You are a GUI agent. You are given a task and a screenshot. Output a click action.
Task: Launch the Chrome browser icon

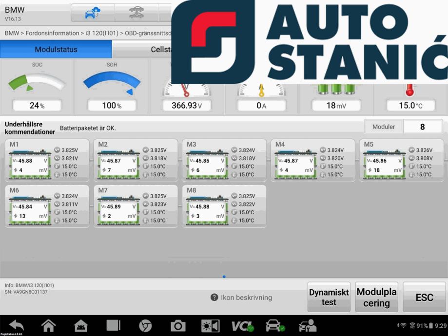pos(145,326)
